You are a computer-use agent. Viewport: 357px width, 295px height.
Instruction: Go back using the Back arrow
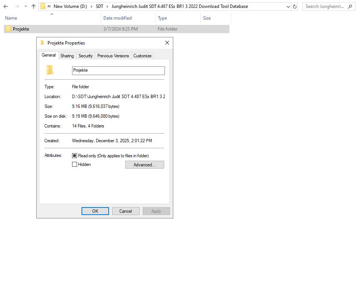(x=6, y=6)
